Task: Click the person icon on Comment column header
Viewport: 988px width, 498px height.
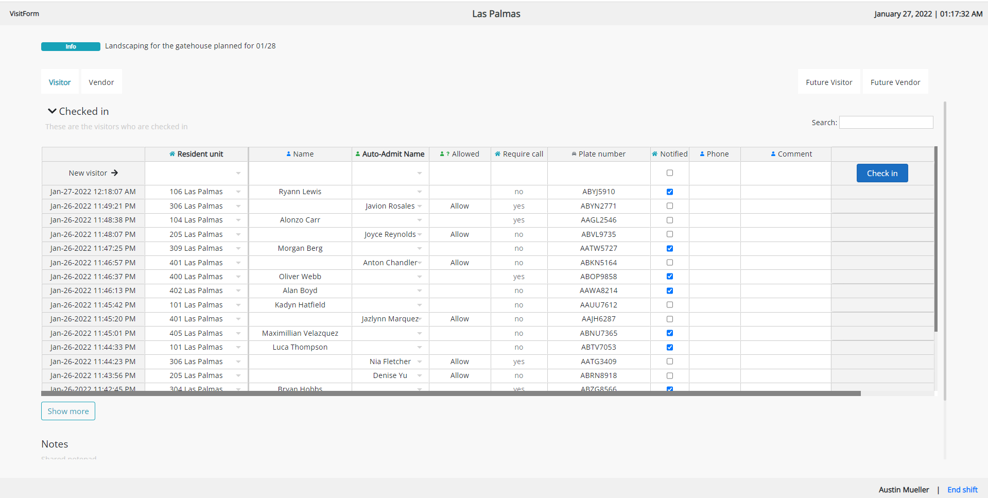Action: coord(773,153)
